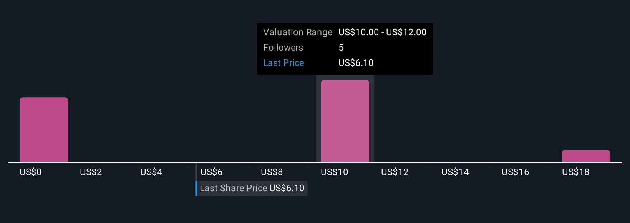Click the Followers label in tooltip
Viewport: 630px width, 223px height.
(x=283, y=48)
